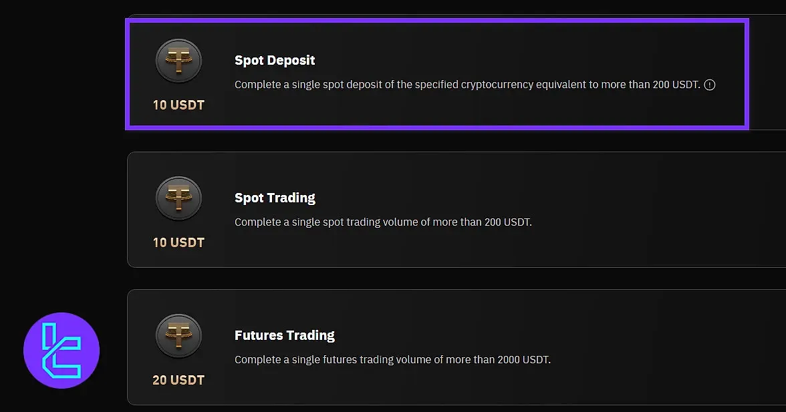Screen dimensions: 786x412
Task: Click the Spot Deposit description text
Action: click(x=467, y=85)
